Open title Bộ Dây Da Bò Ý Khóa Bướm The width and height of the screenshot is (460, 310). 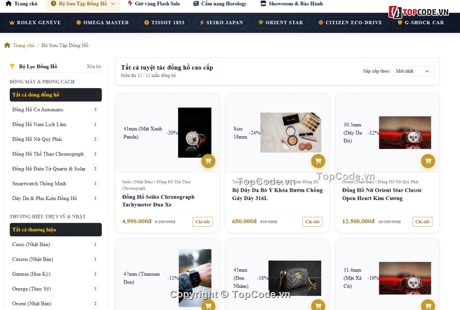[277, 194]
